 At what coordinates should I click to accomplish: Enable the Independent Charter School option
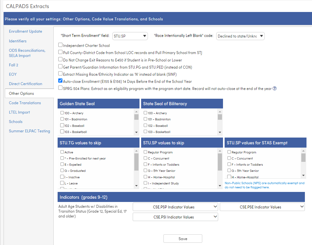pos(60,45)
